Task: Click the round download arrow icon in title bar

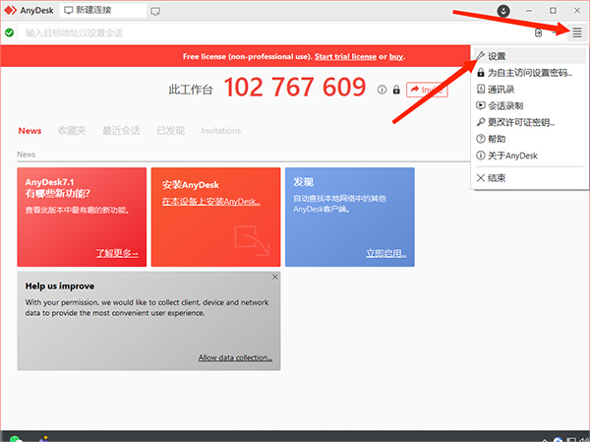Action: point(503,11)
